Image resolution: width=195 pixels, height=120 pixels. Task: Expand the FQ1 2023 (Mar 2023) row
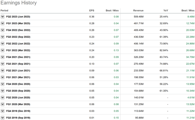[x=2, y=23]
